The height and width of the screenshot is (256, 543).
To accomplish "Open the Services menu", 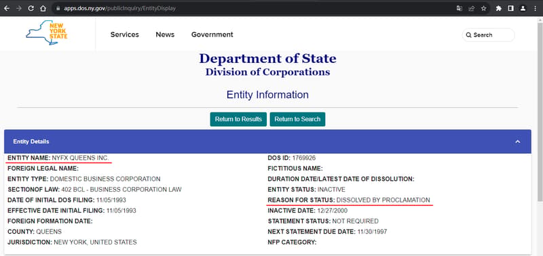I will coord(125,35).
